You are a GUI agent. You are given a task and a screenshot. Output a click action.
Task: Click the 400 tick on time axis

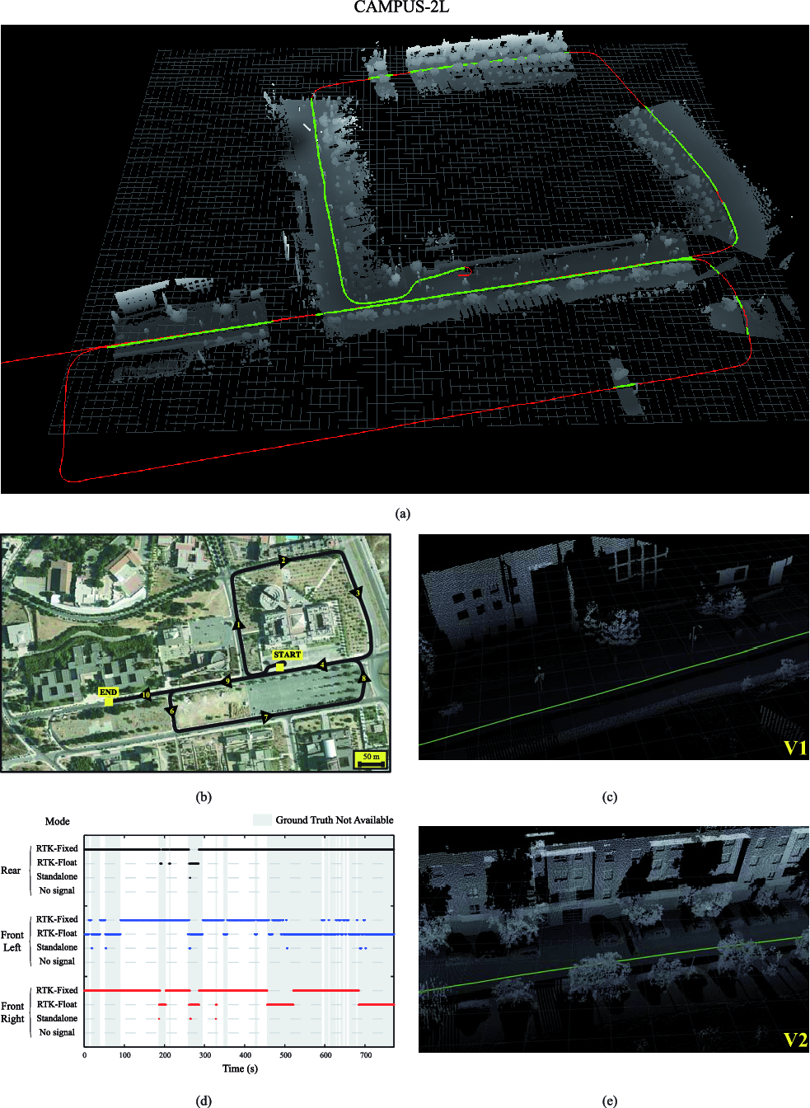coord(246,1055)
